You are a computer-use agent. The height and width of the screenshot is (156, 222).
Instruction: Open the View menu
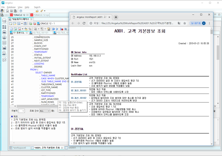coord(20,7)
